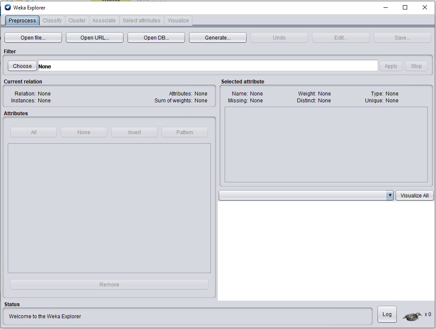Click the Apply filter button
436x329 pixels.
pyautogui.click(x=391, y=66)
